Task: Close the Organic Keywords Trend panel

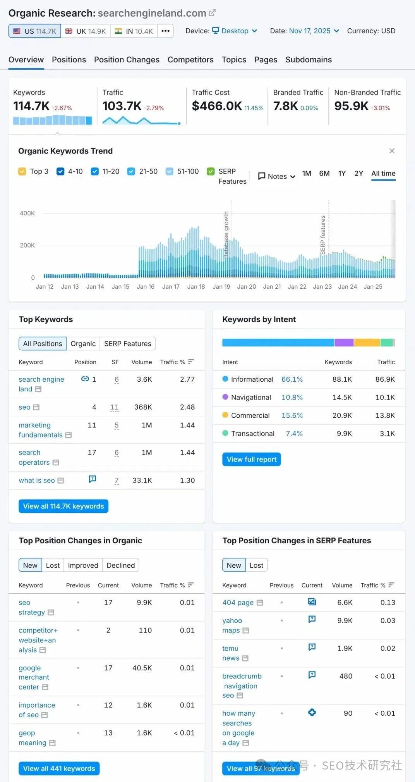Action: [392, 151]
